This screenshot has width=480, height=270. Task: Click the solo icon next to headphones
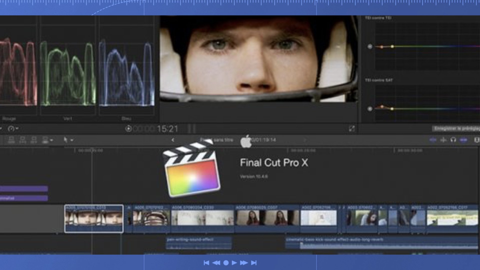(x=463, y=140)
